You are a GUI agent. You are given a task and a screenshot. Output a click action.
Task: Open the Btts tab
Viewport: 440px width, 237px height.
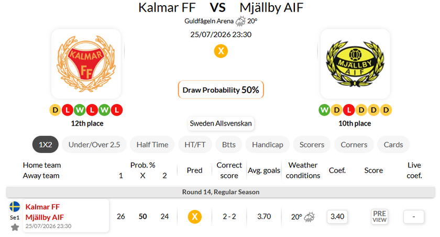[229, 144]
